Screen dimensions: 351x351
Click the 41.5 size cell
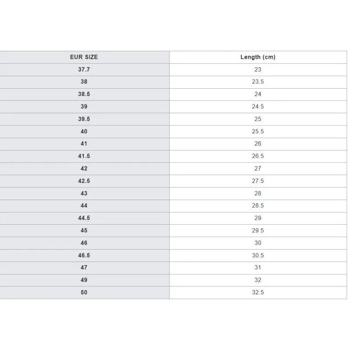[x=84, y=156]
